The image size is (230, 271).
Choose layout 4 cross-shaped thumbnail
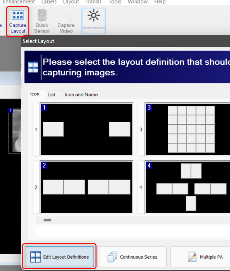click(188, 187)
